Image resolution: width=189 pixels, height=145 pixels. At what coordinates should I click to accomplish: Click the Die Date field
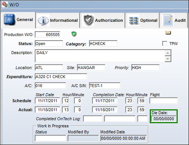(164, 119)
